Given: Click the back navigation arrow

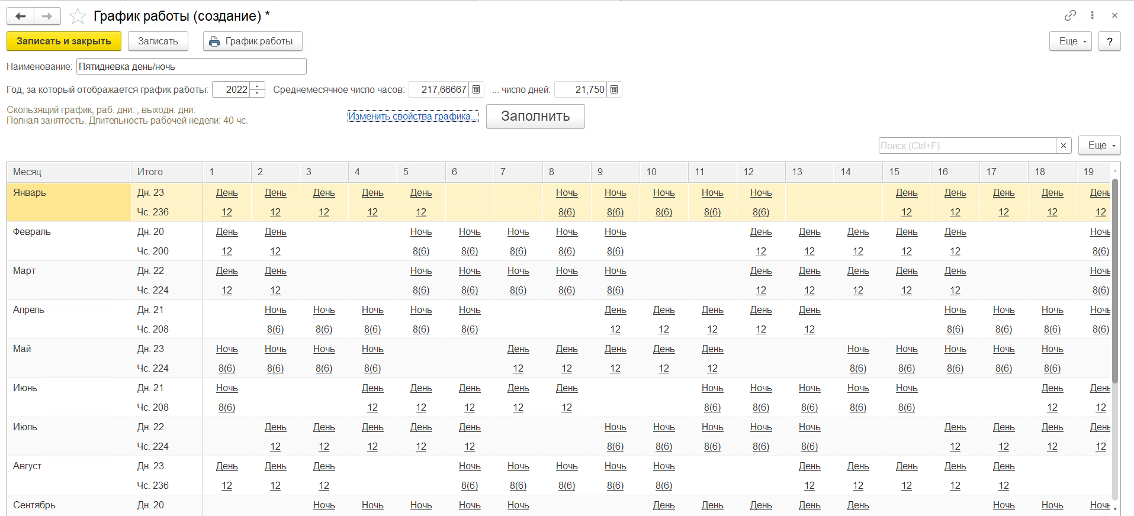Looking at the screenshot, I should pos(21,16).
